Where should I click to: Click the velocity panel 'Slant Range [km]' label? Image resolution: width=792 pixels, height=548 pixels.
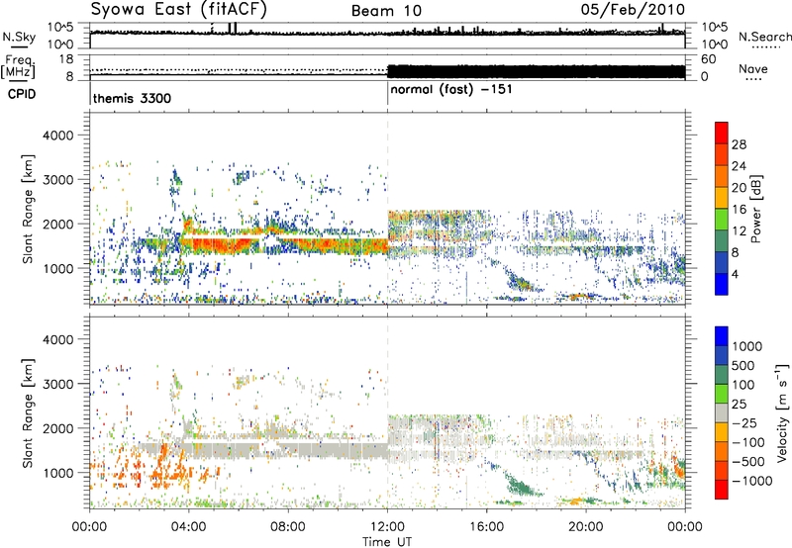(28, 413)
